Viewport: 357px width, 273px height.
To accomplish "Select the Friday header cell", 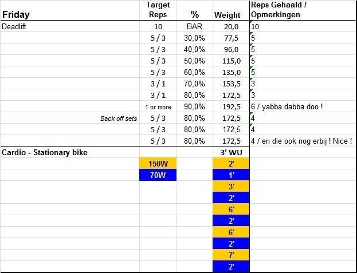I will click(16, 14).
